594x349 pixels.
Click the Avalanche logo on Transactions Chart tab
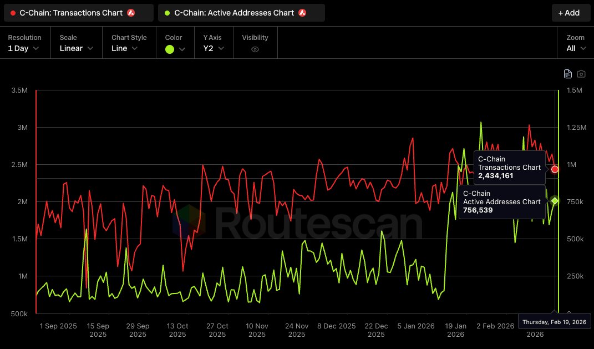click(x=131, y=13)
